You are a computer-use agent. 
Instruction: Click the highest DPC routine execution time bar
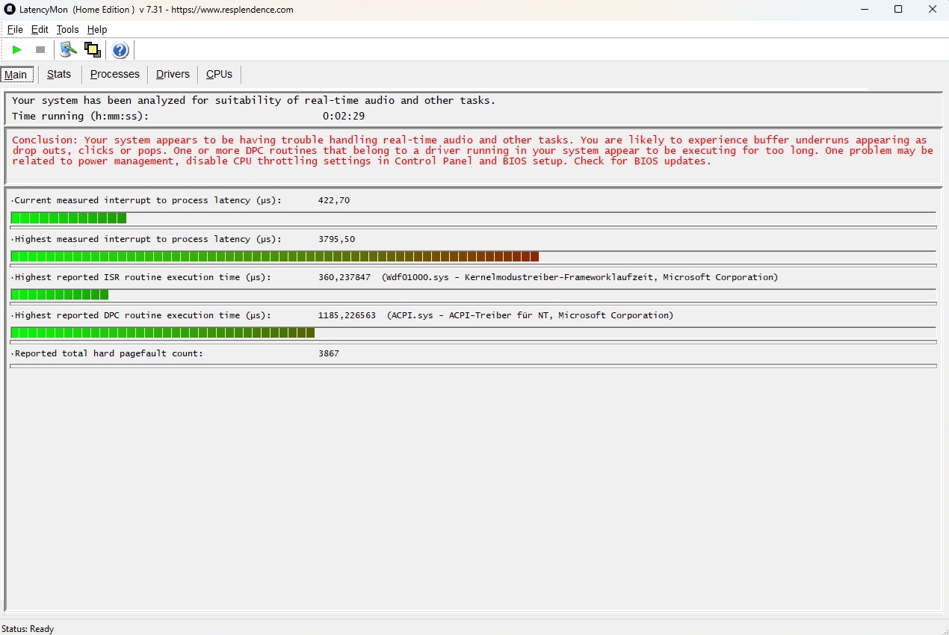coord(162,333)
